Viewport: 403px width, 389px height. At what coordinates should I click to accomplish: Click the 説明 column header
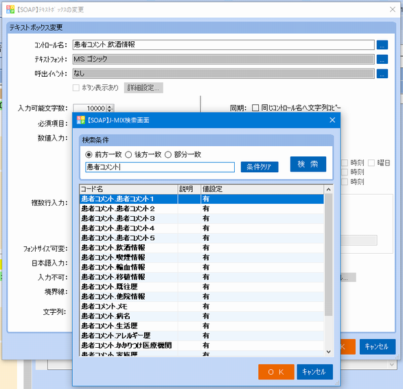tap(189, 189)
